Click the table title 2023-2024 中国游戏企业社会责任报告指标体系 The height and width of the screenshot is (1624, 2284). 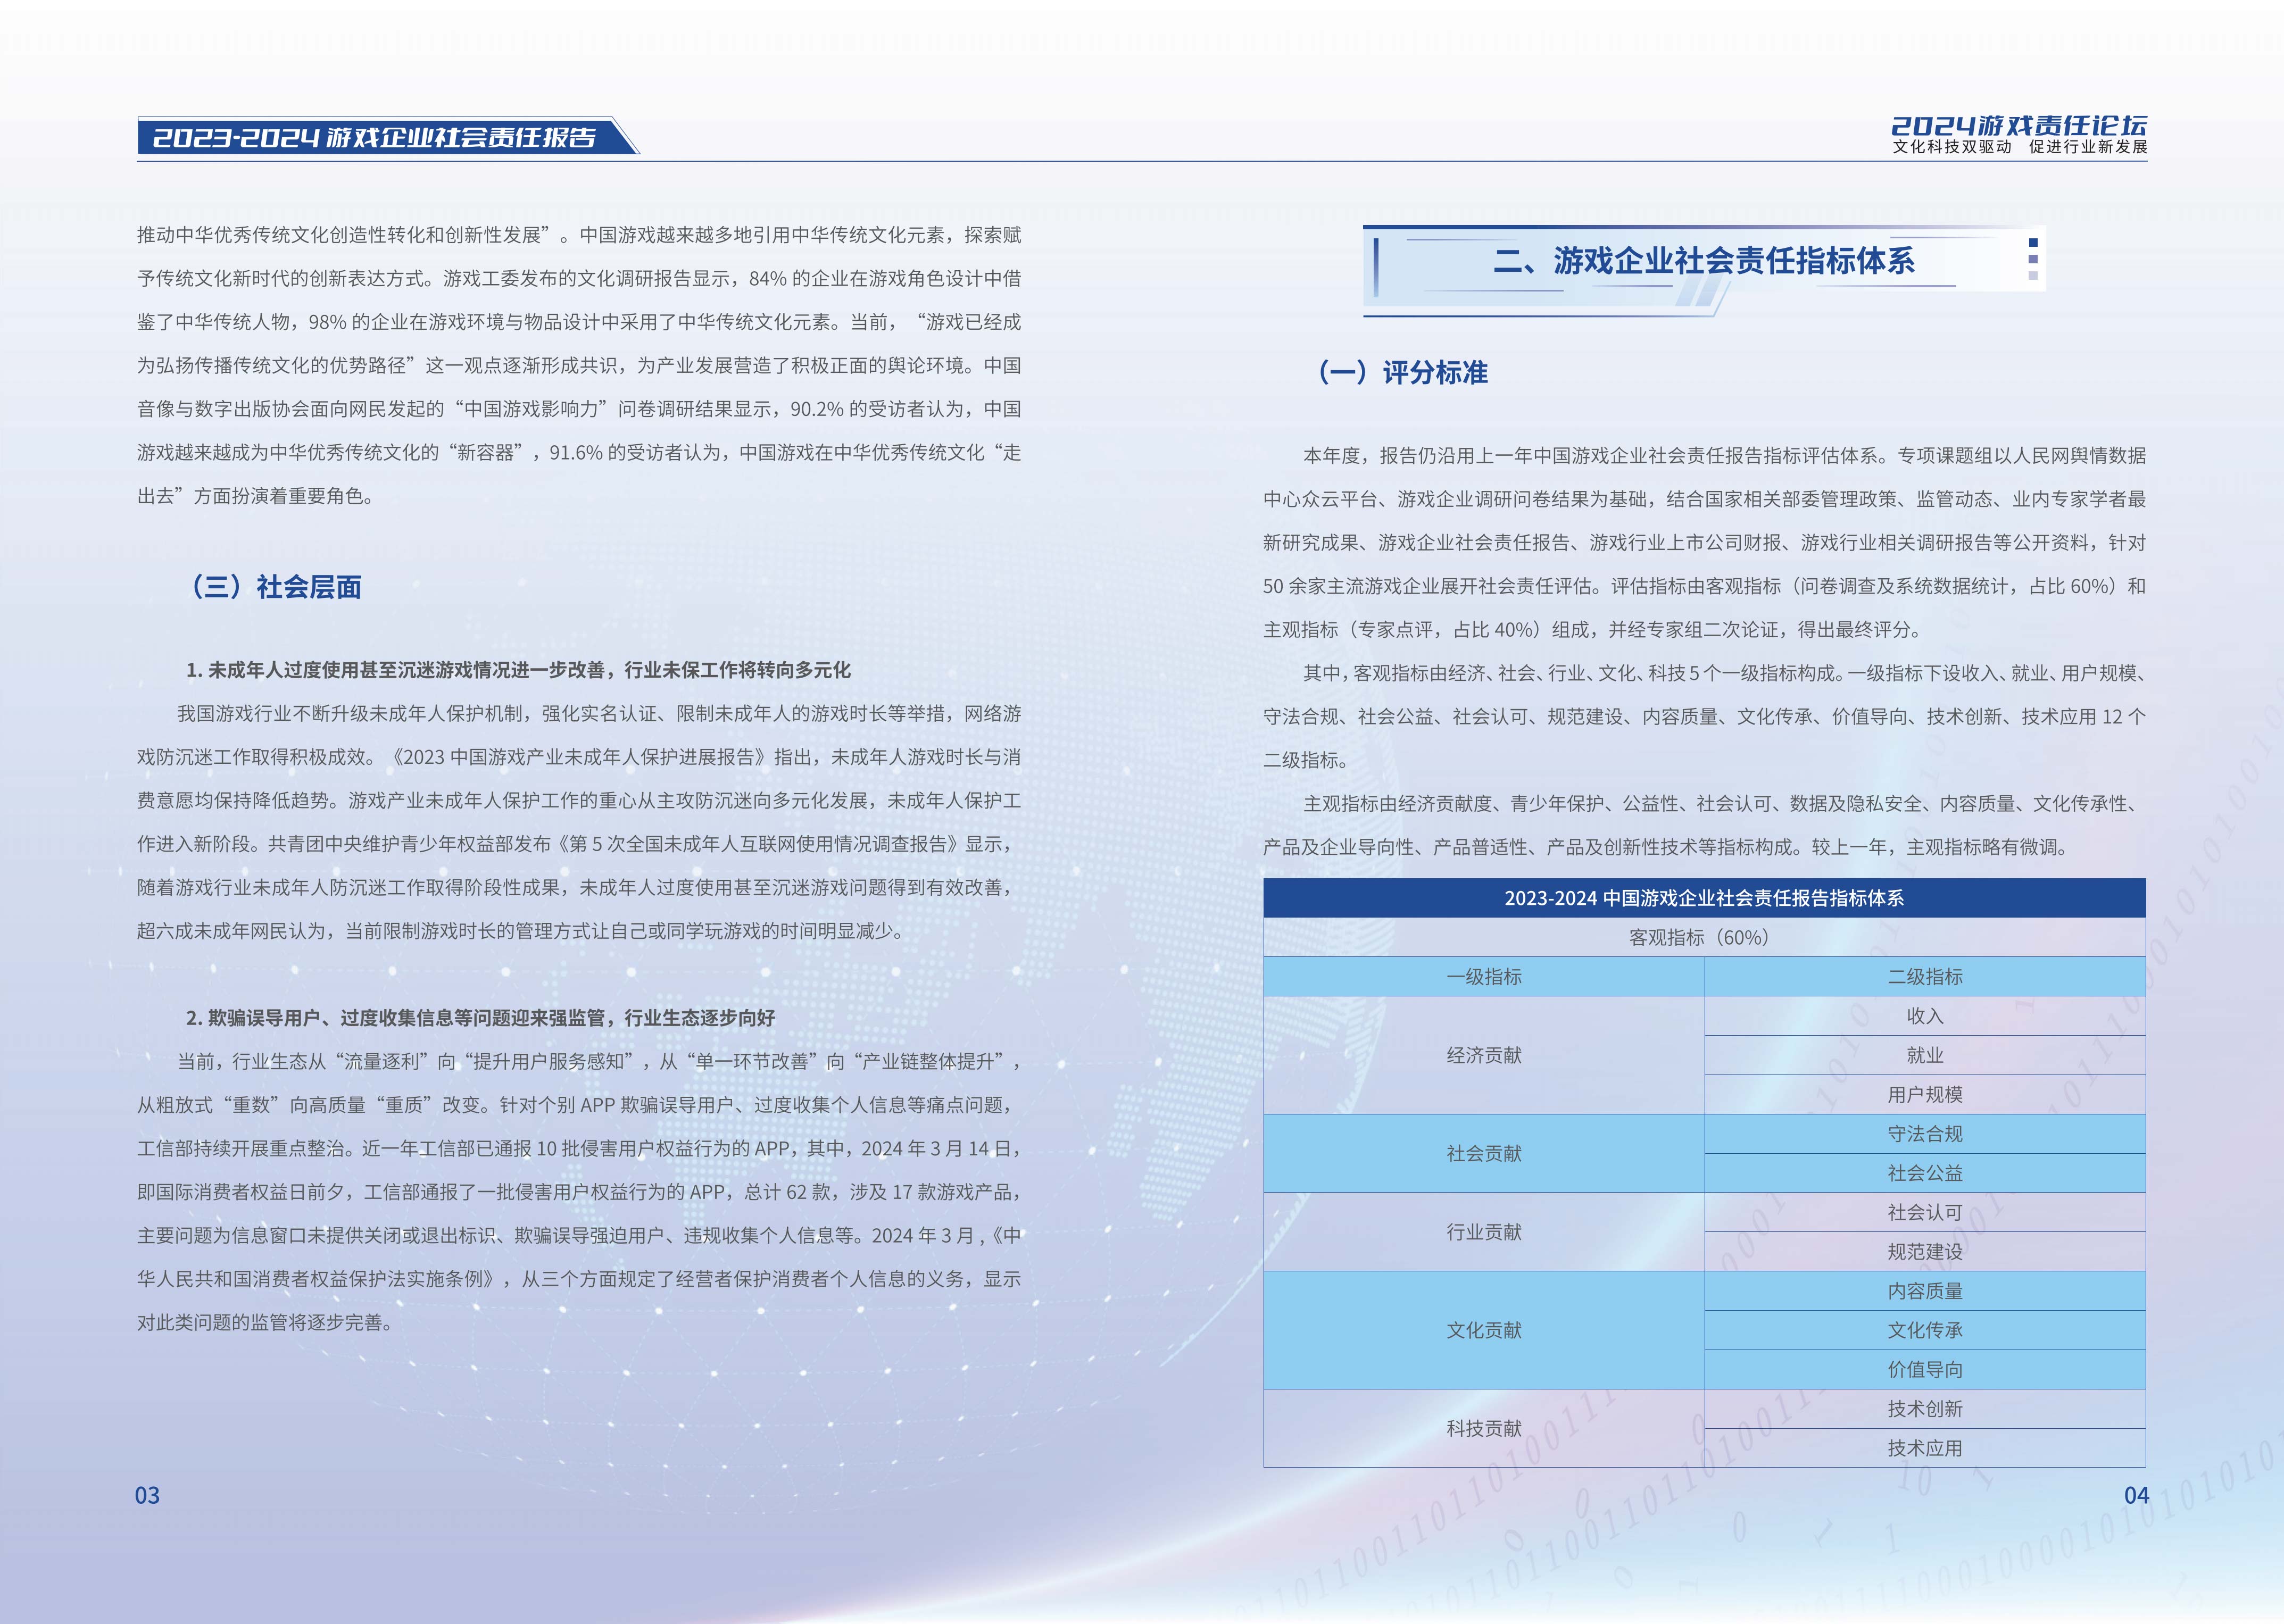(1704, 898)
